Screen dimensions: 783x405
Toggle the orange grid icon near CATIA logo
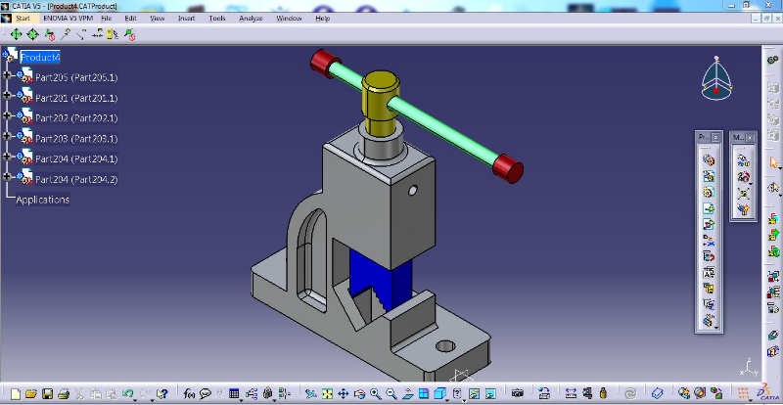[x=743, y=393]
